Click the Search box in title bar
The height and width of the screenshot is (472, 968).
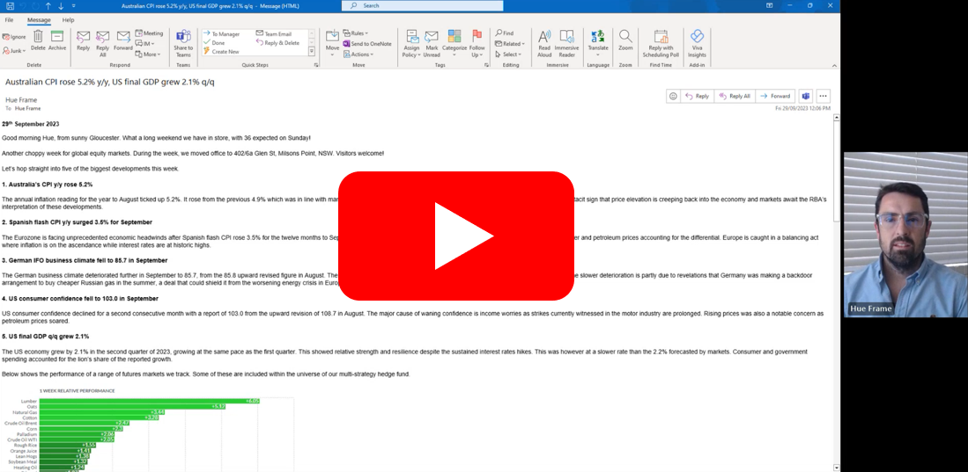(414, 5)
